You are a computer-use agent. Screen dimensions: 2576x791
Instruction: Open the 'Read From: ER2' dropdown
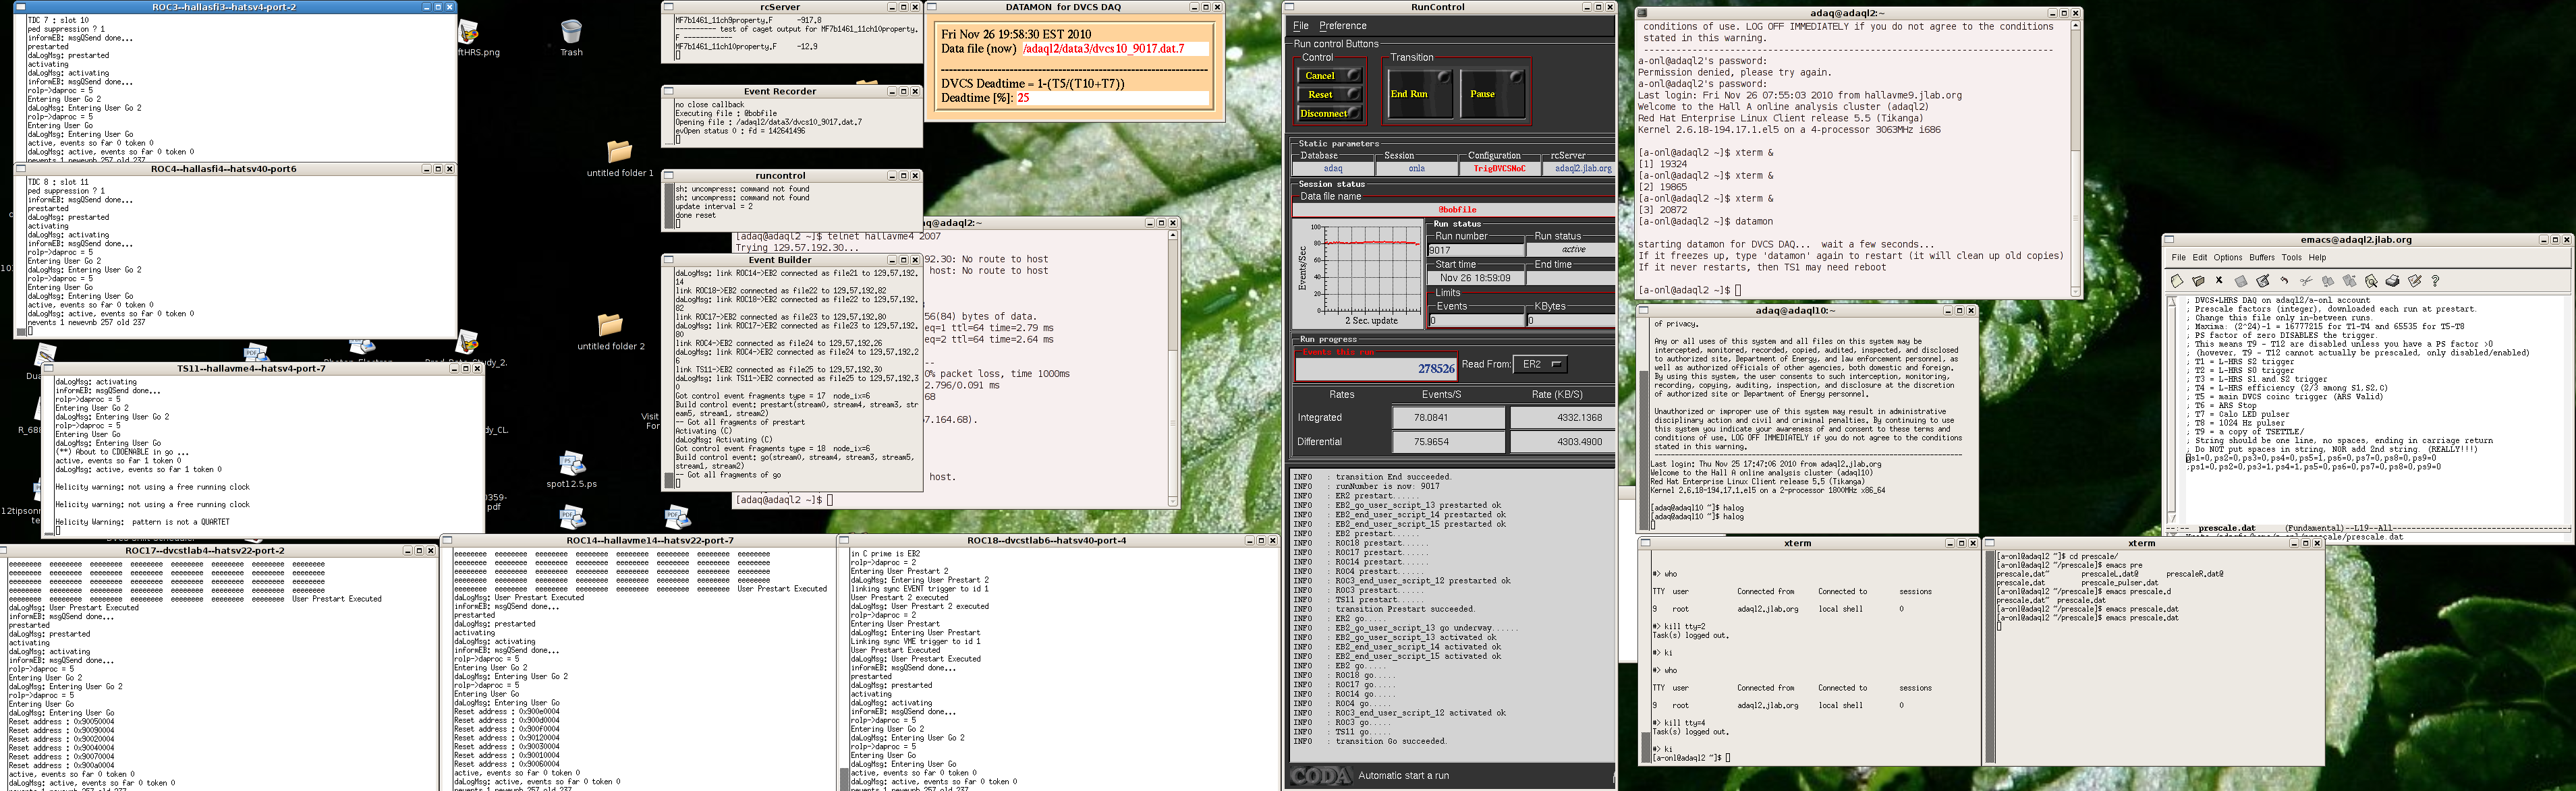tap(1540, 364)
